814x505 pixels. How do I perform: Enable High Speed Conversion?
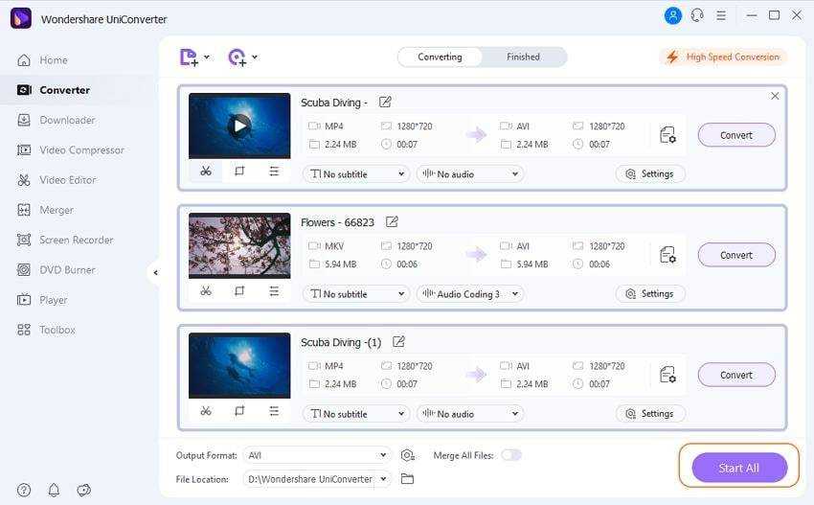(723, 57)
